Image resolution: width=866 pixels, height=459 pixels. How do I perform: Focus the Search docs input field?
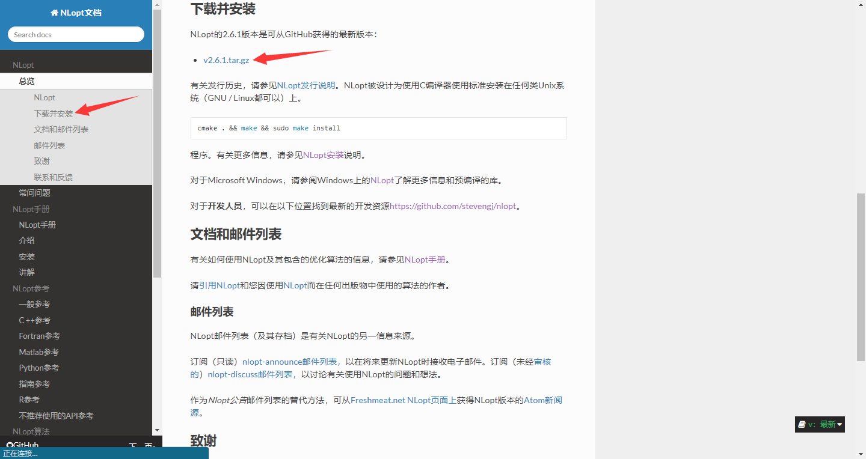coord(76,34)
